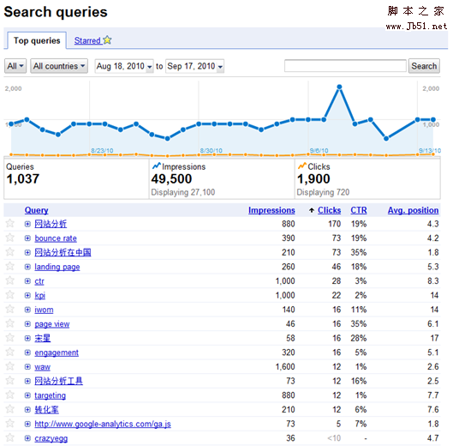The height and width of the screenshot is (446, 453).
Task: Click the peak data point on impressions chart
Action: tap(340, 87)
